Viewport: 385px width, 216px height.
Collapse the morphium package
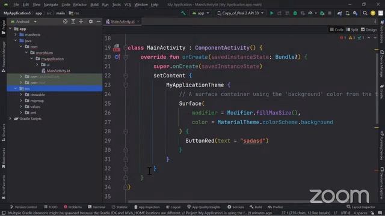tap(26, 53)
